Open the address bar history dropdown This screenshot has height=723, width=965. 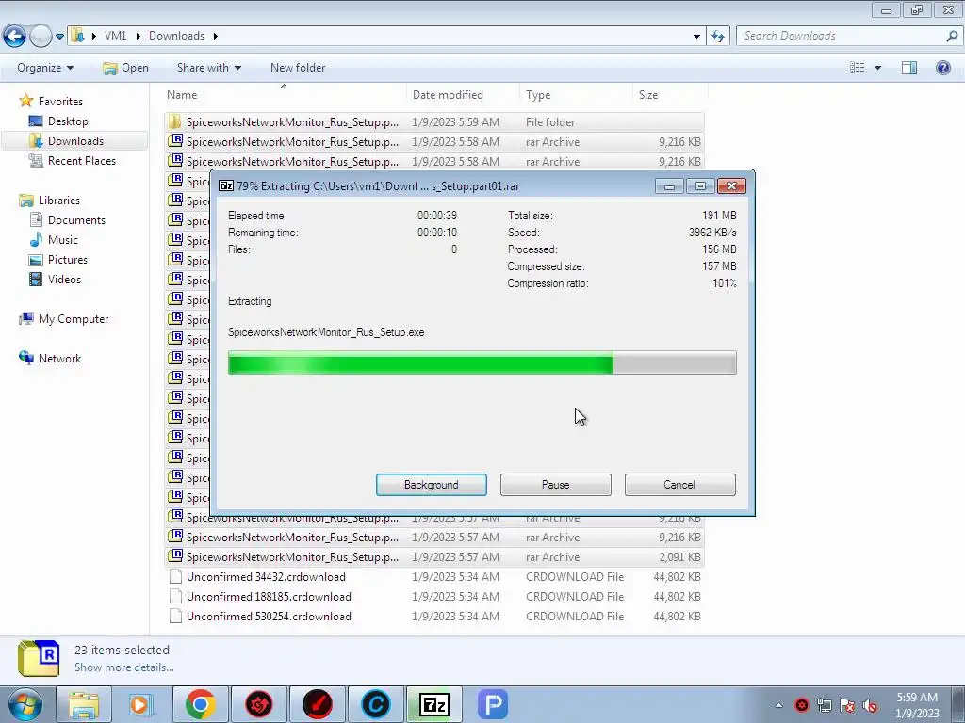pyautogui.click(x=696, y=37)
